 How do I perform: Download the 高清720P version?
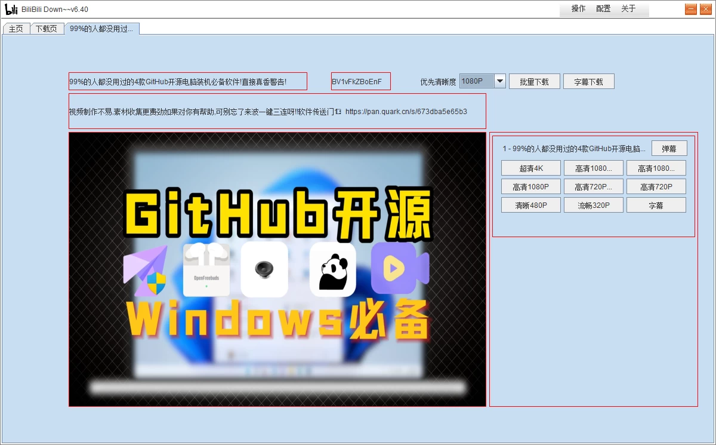[656, 186]
